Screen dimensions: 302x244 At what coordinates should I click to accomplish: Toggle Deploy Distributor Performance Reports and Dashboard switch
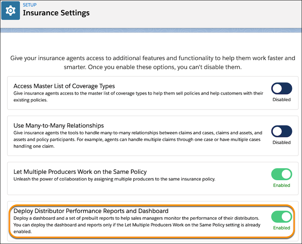(282, 217)
